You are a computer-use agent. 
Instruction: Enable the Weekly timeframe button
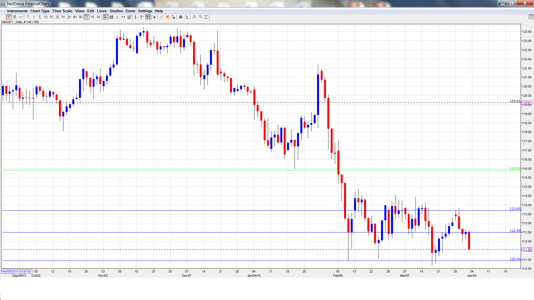point(92,17)
